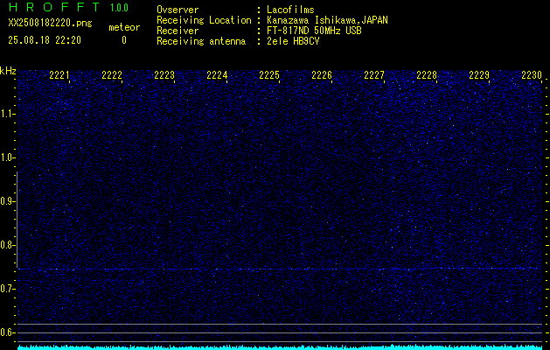Click the cyan signal level graph at bottom
The image size is (550, 350).
280,347
